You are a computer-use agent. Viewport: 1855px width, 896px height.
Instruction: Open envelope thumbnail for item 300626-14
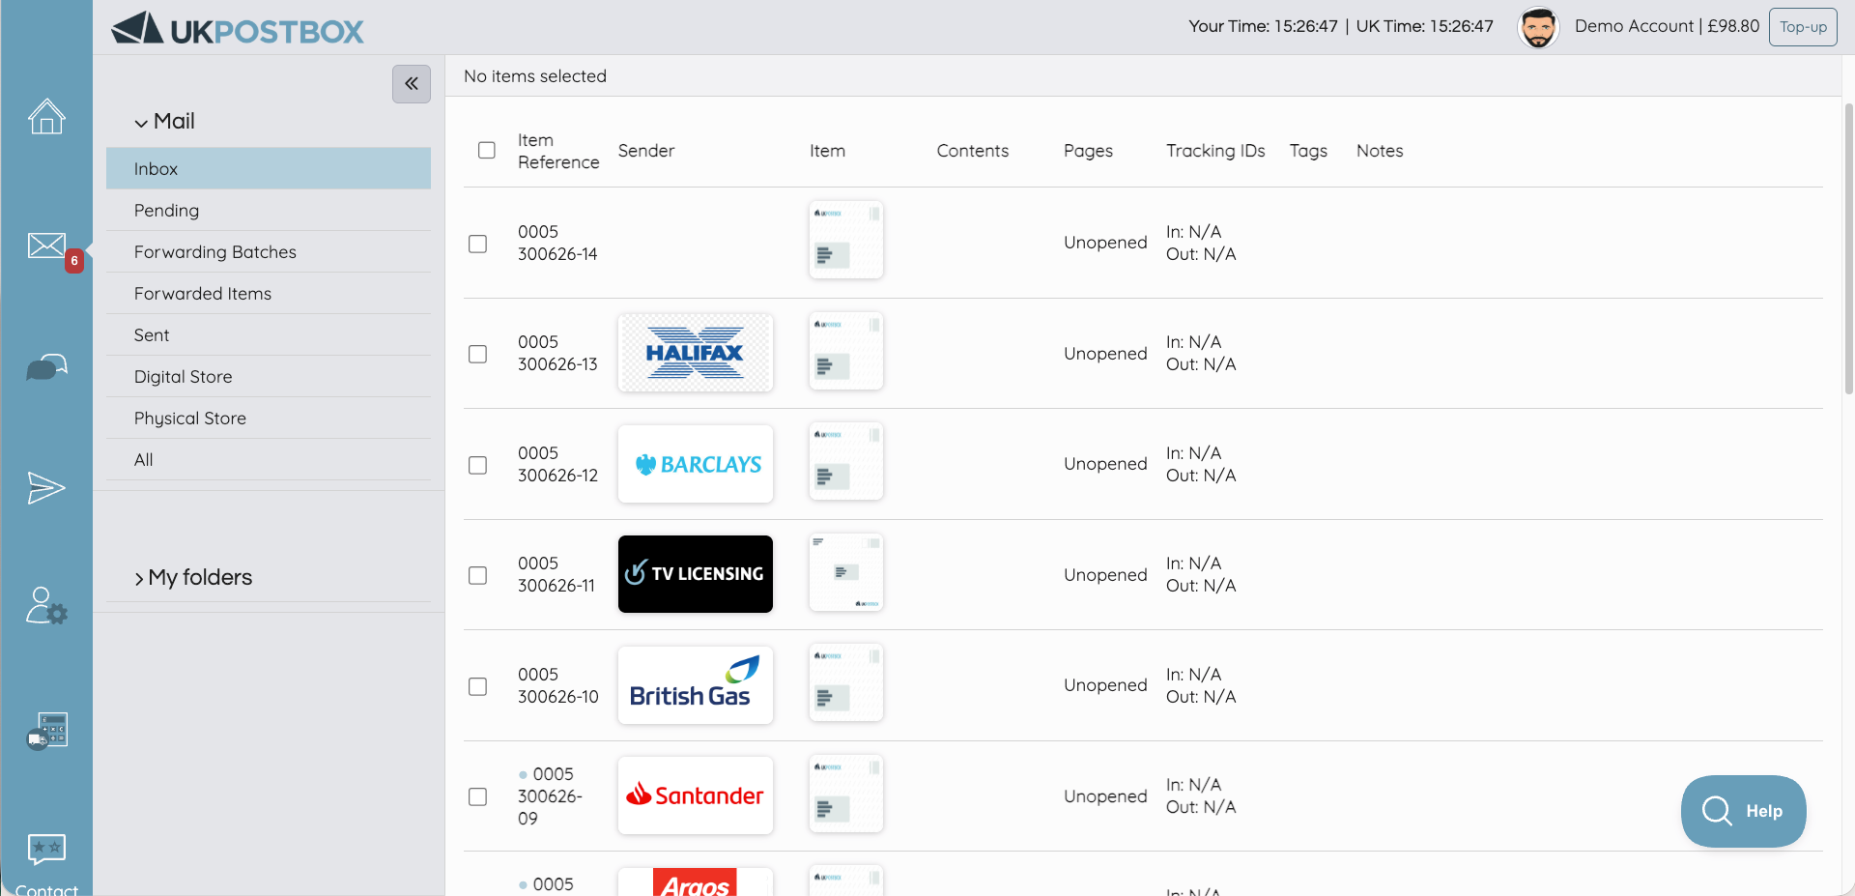coord(846,240)
